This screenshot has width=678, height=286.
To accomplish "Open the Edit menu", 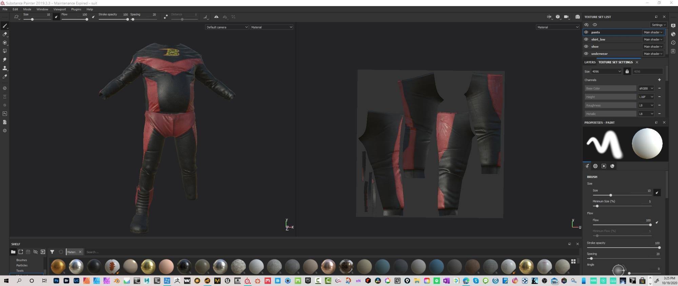I will 15,9.
